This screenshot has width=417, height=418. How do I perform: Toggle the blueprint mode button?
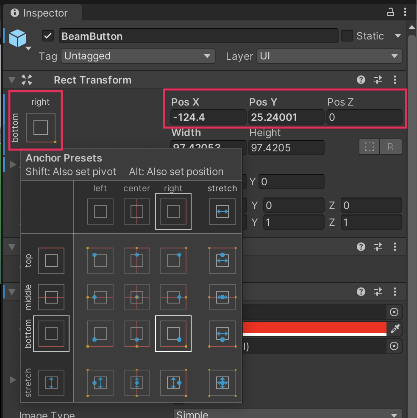pyautogui.click(x=370, y=147)
